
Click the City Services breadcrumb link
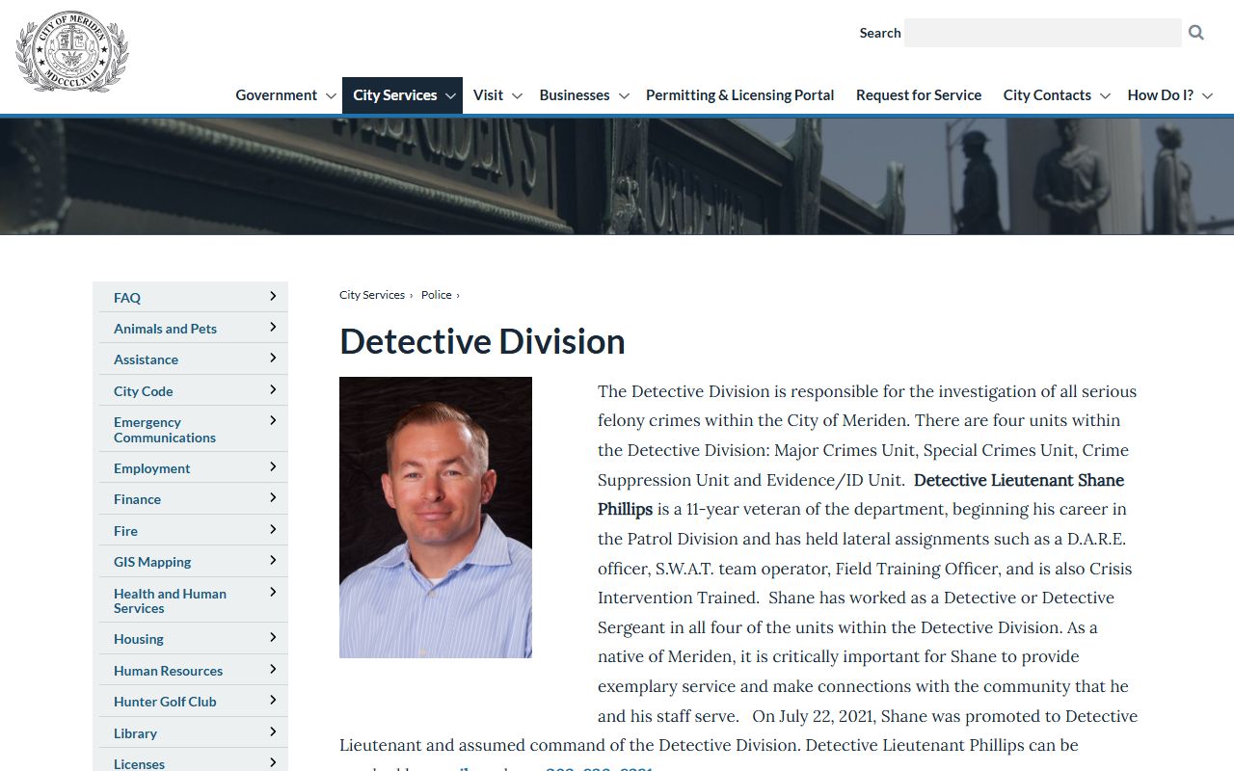click(x=372, y=295)
